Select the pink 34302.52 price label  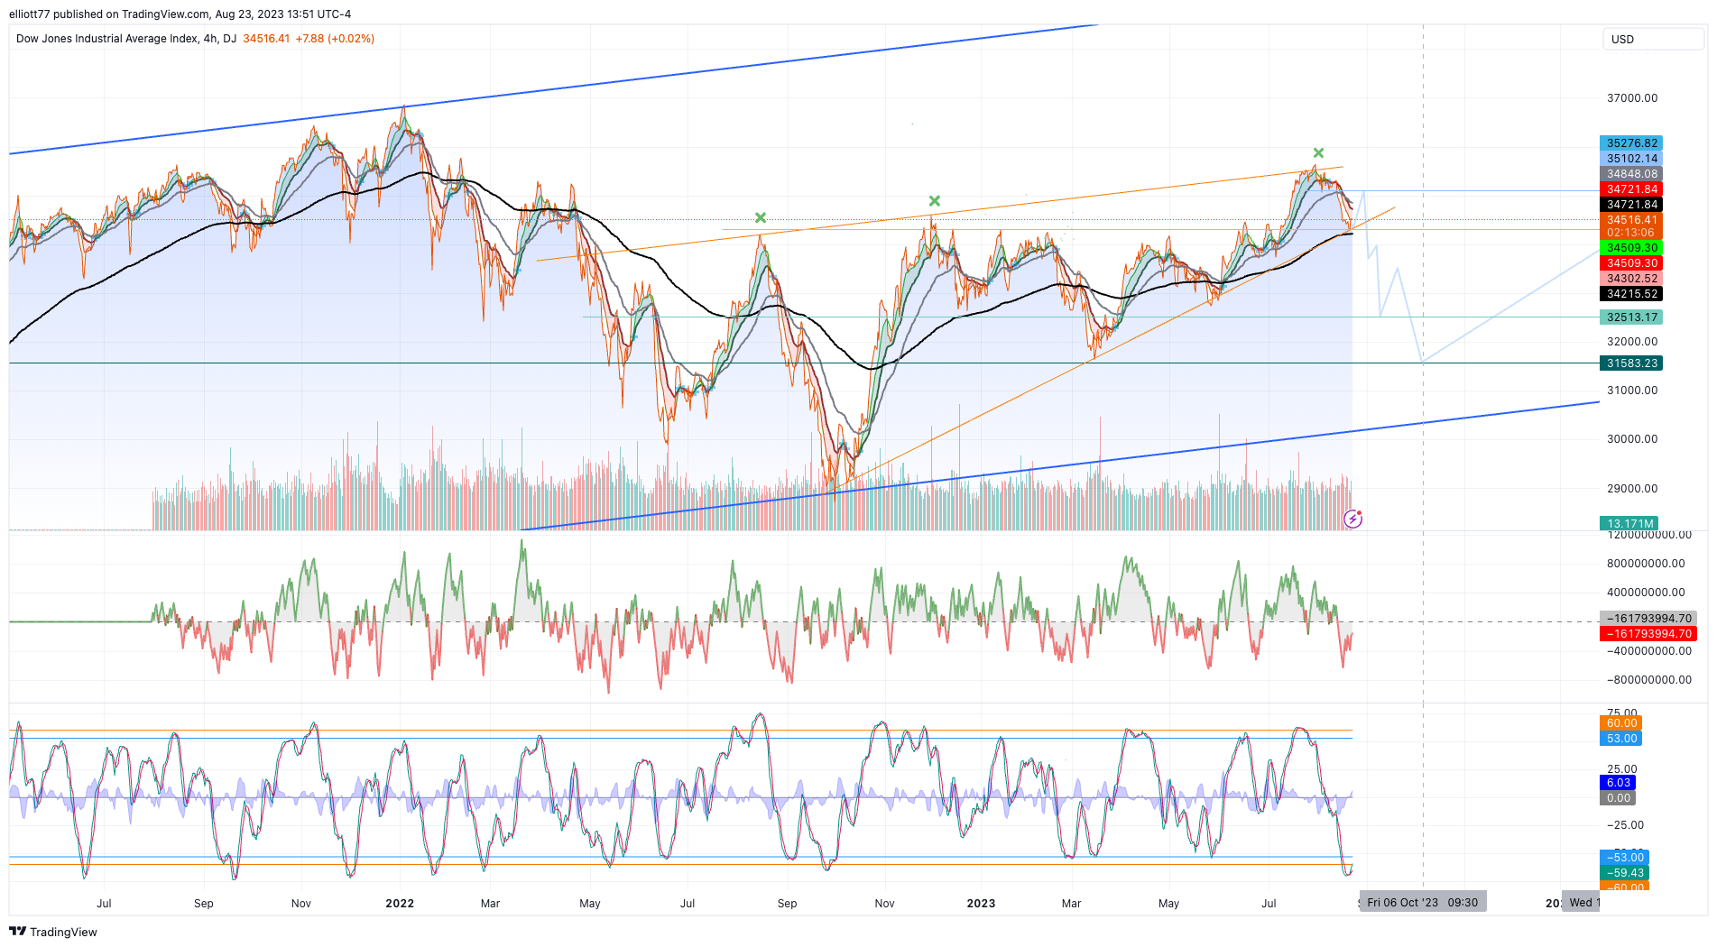click(1631, 279)
